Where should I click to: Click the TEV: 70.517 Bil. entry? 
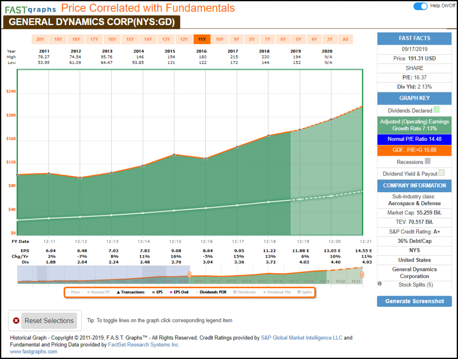(414, 222)
